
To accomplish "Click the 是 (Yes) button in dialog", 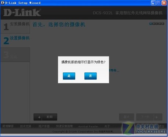I will click(x=69, y=76).
